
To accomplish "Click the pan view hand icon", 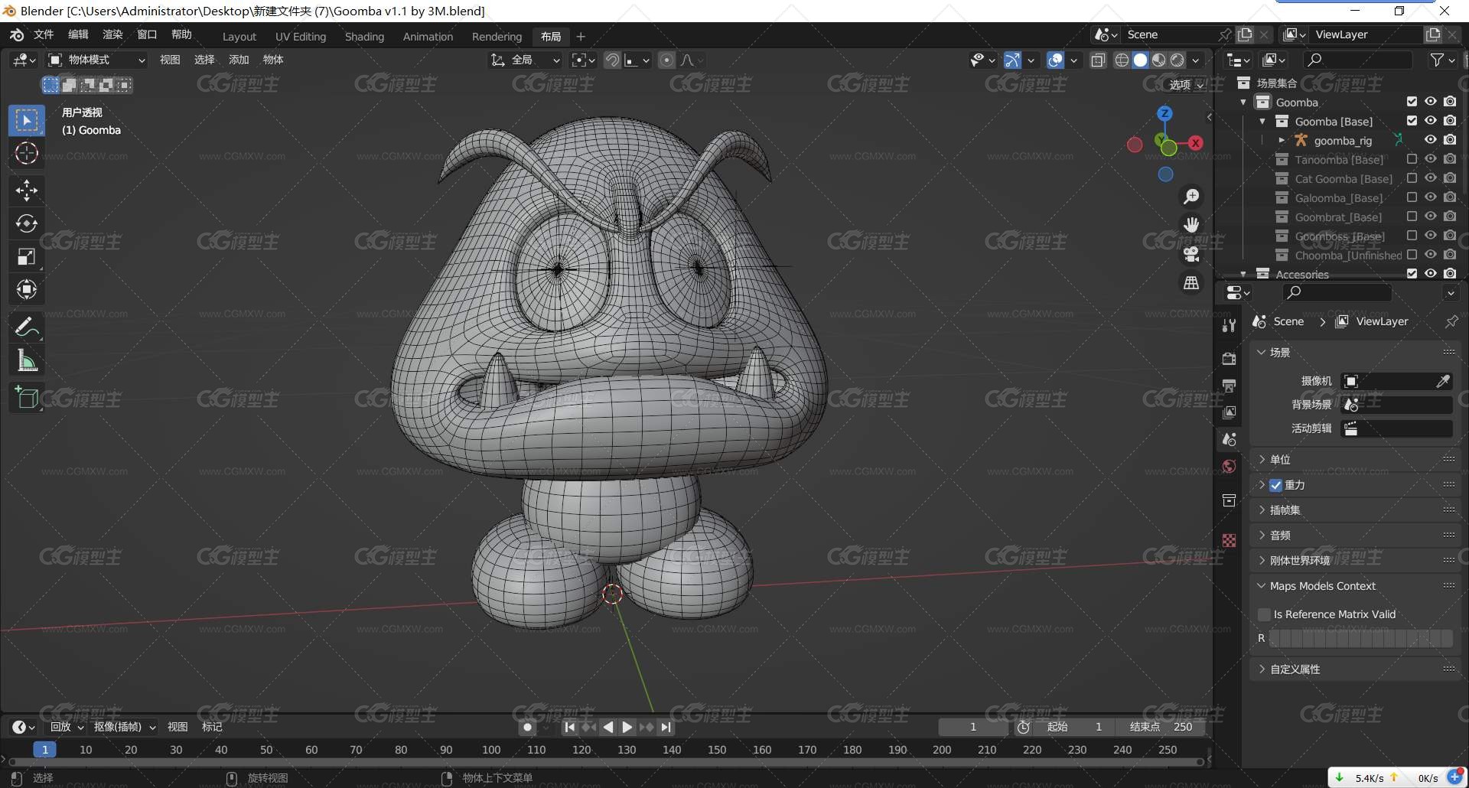I will (1191, 224).
